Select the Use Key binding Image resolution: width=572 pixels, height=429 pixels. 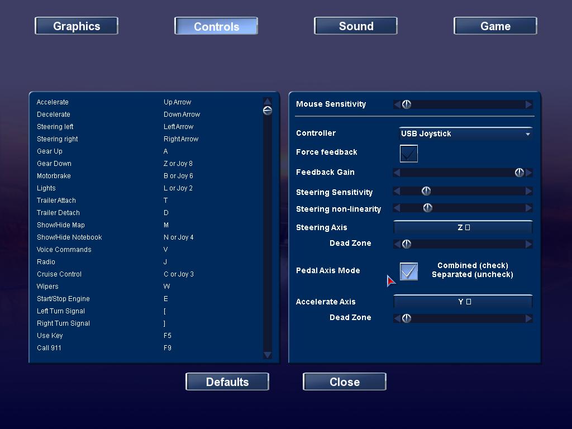147,336
